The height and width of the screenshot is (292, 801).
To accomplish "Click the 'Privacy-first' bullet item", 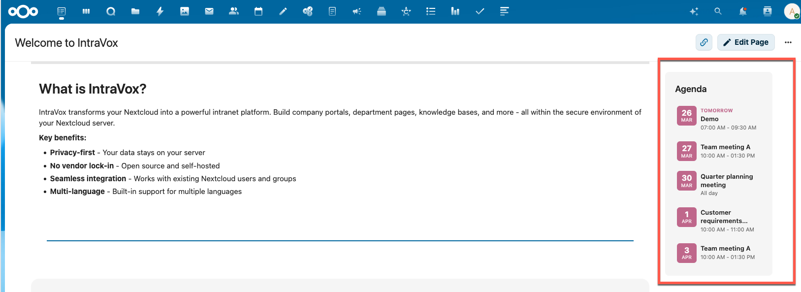I will pyautogui.click(x=128, y=153).
